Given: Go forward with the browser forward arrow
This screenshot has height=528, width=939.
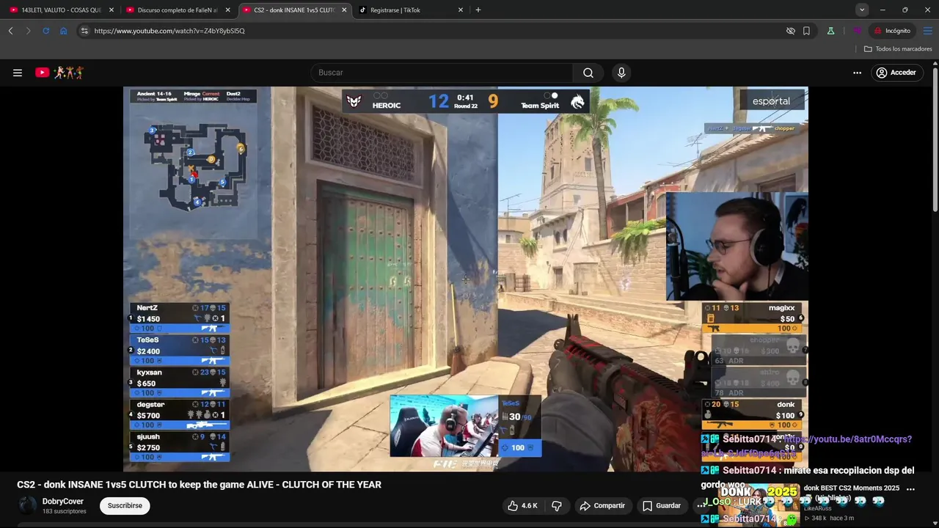Looking at the screenshot, I should tap(28, 31).
